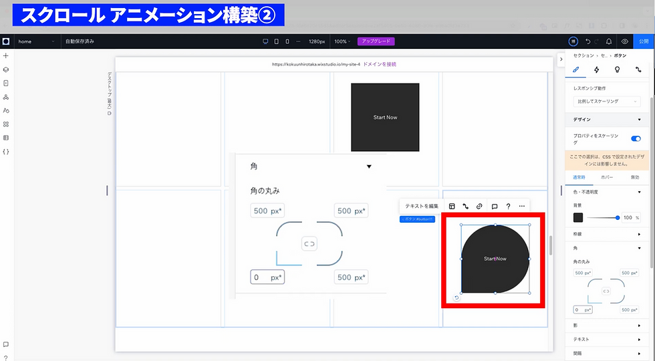This screenshot has height=361, width=655.
Task: Open layout icon in button floating toolbar
Action: 452,206
